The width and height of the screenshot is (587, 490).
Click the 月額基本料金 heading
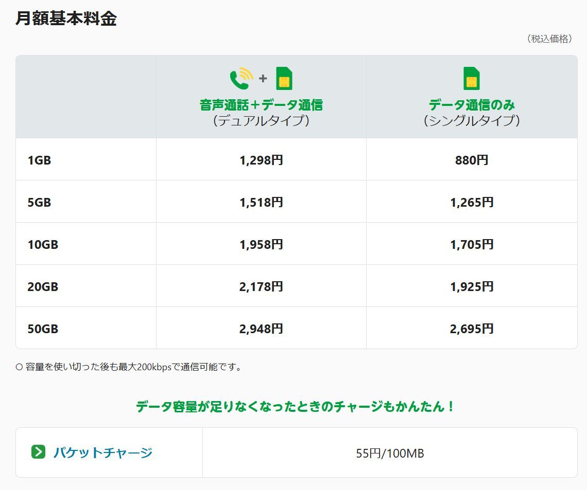pyautogui.click(x=66, y=19)
